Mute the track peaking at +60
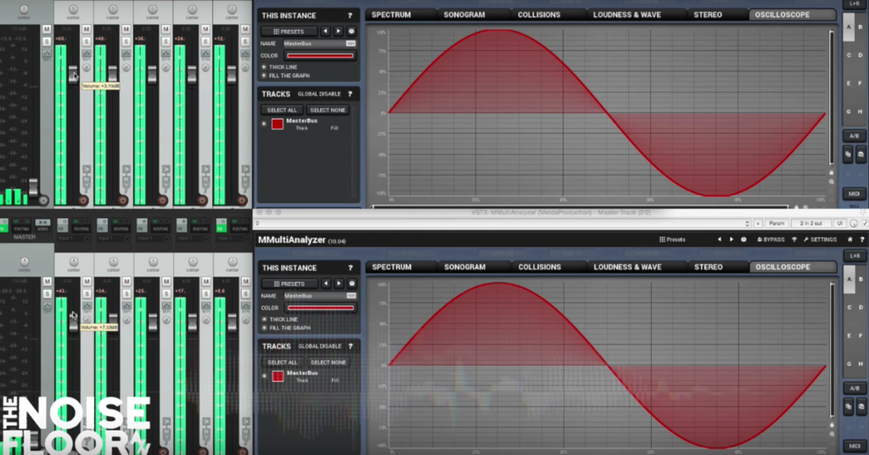The image size is (869, 455). [87, 29]
